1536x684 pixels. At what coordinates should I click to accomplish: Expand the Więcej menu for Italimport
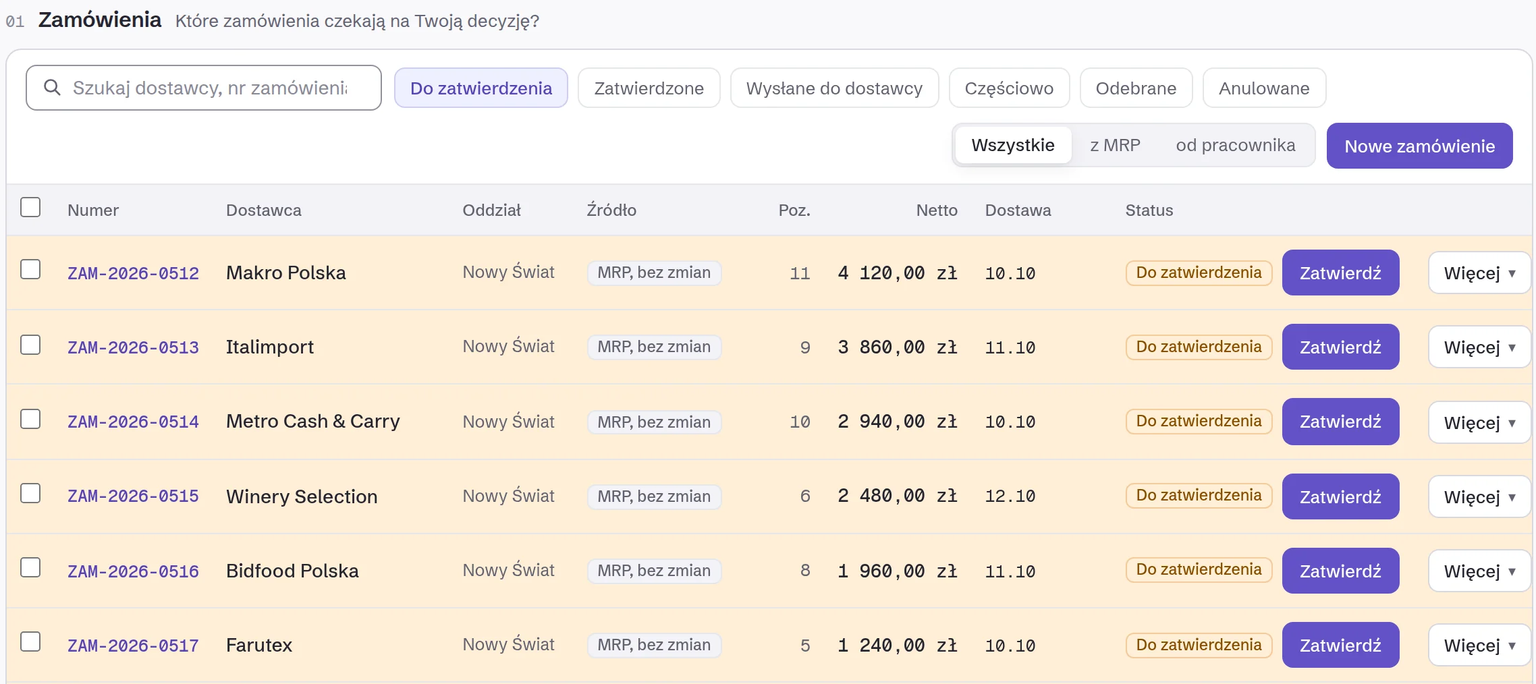click(1479, 347)
